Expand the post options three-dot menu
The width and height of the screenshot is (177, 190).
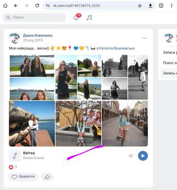click(x=145, y=38)
